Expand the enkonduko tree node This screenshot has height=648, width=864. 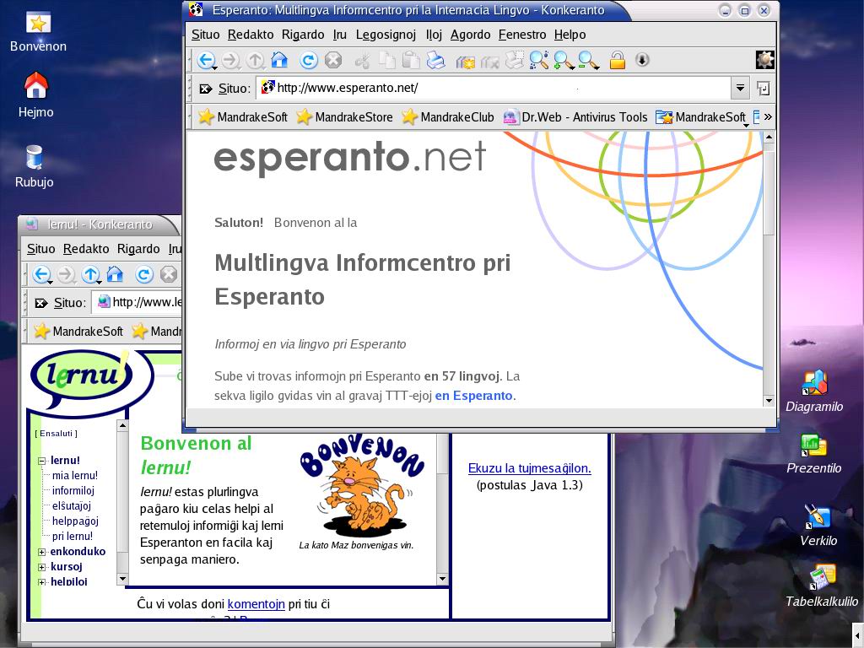(x=41, y=552)
